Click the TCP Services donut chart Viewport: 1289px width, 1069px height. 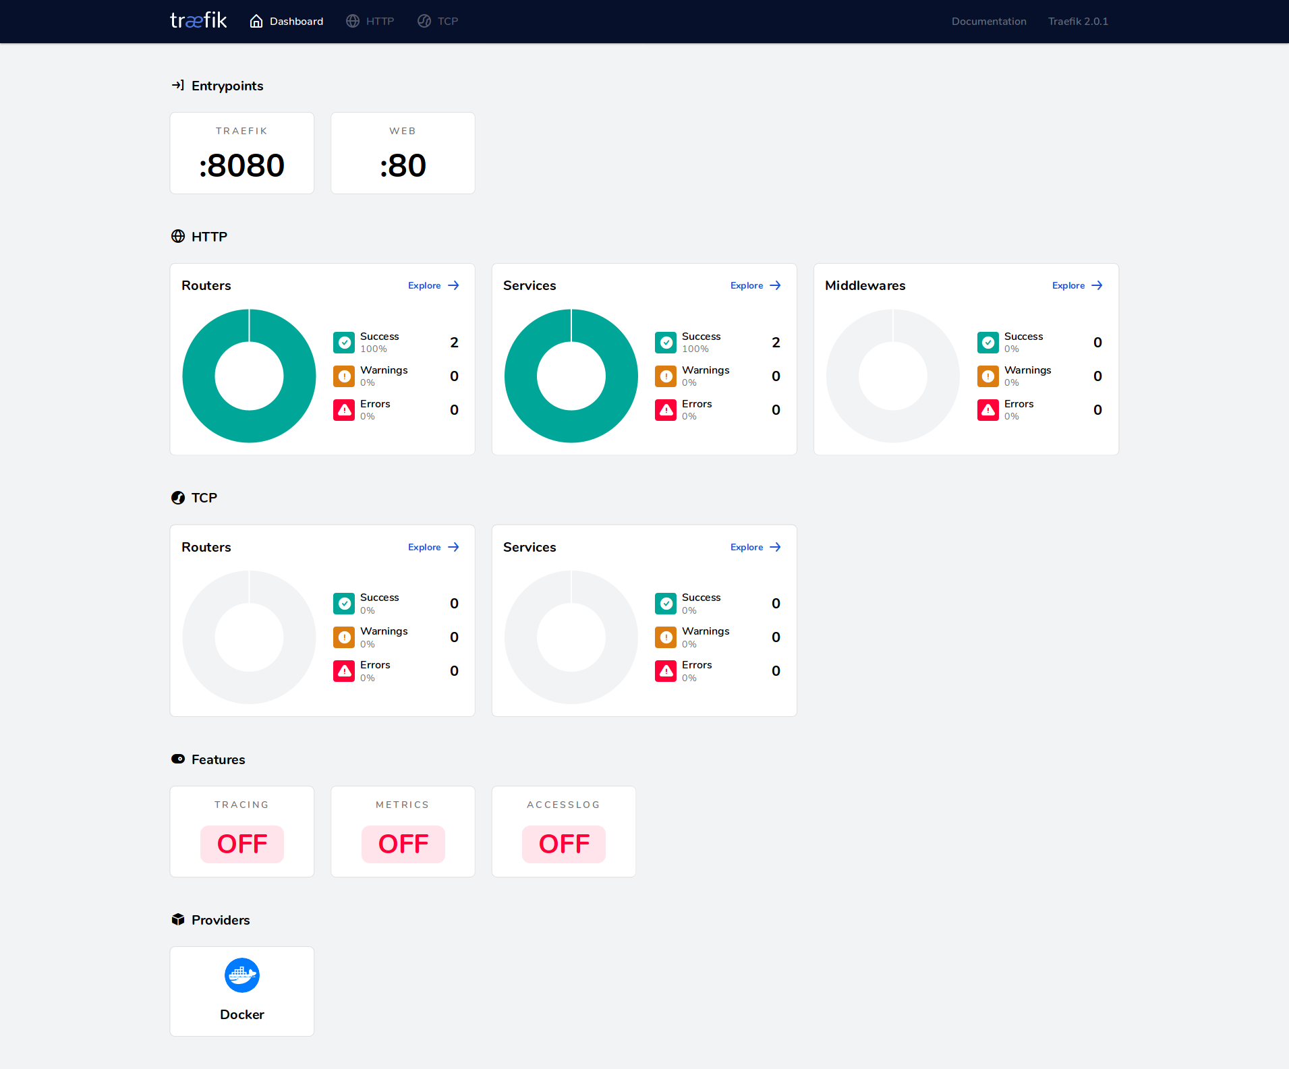571,637
